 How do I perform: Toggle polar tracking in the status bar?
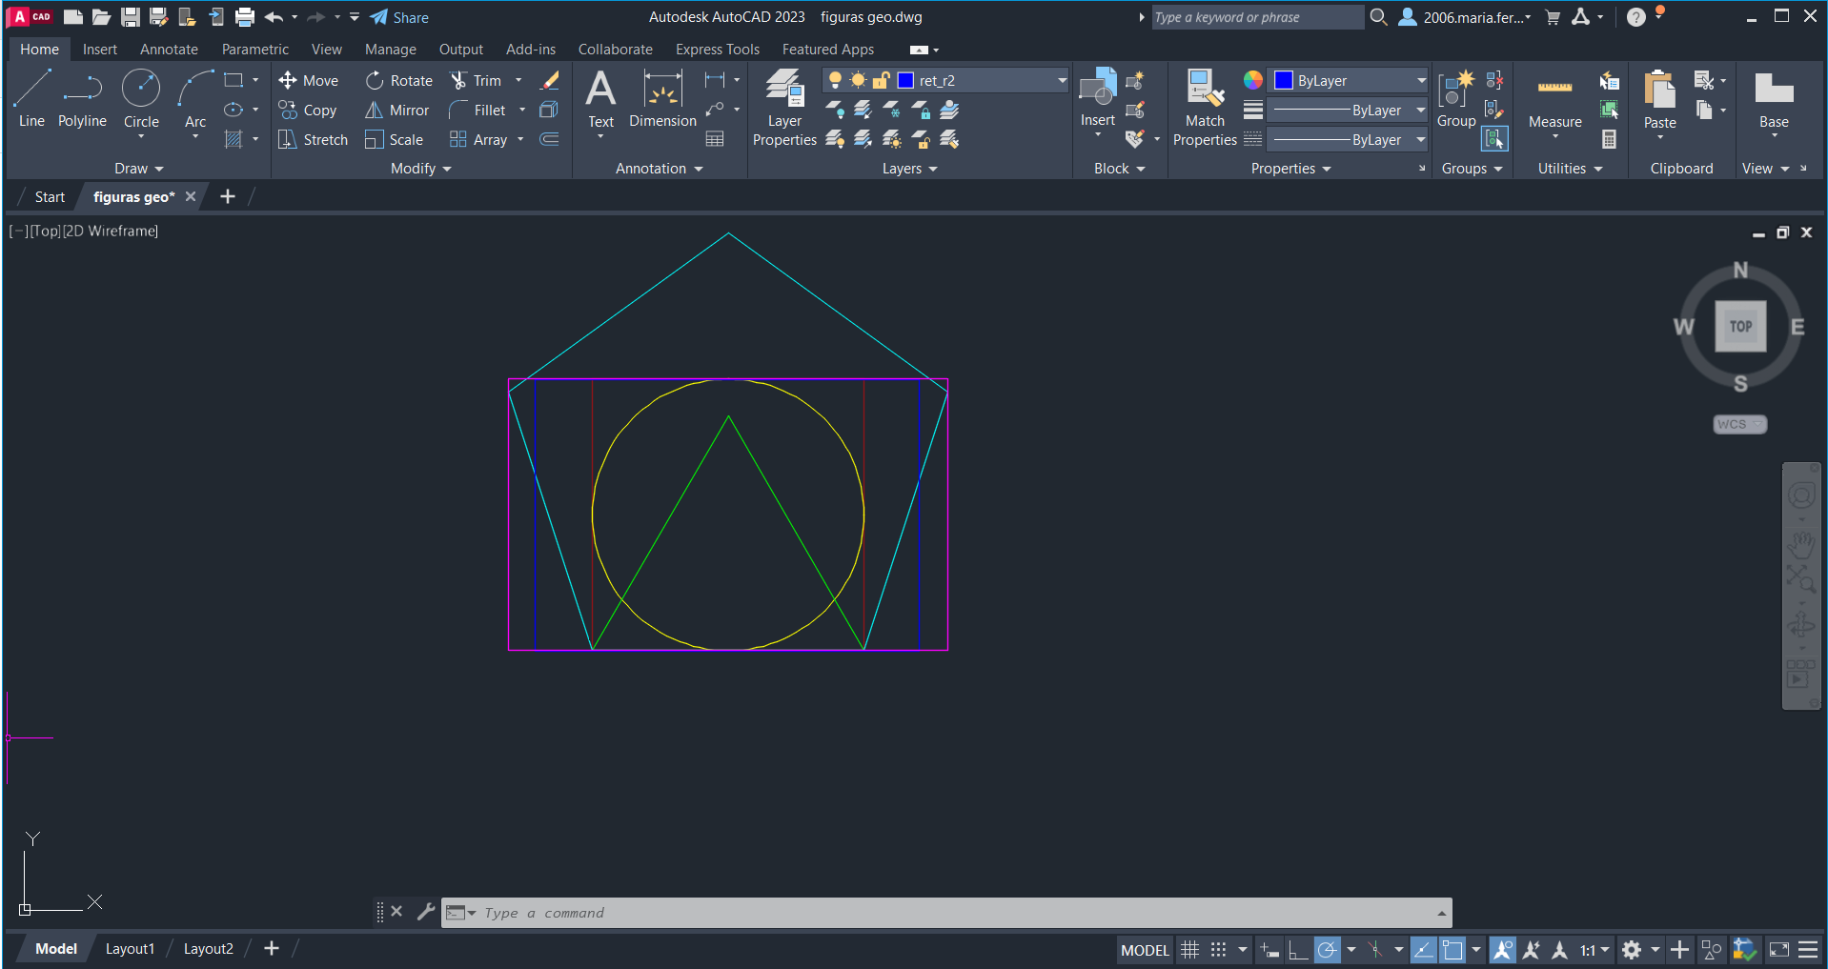(1327, 950)
